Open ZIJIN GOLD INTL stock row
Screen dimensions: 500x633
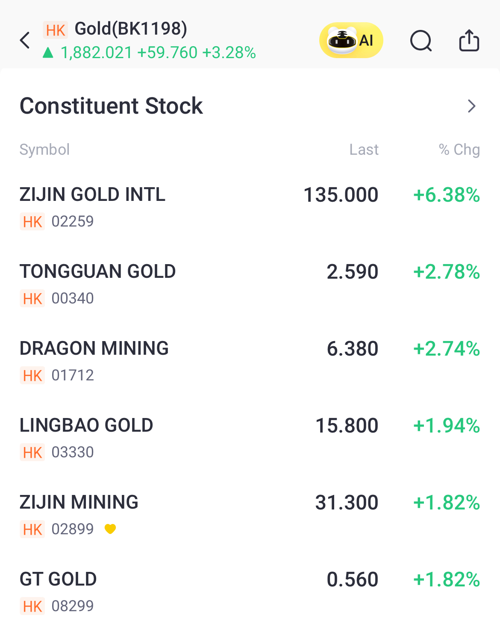tap(92, 195)
